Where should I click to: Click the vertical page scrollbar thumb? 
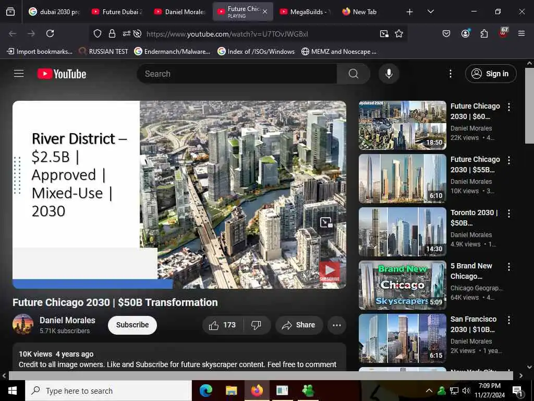click(529, 105)
